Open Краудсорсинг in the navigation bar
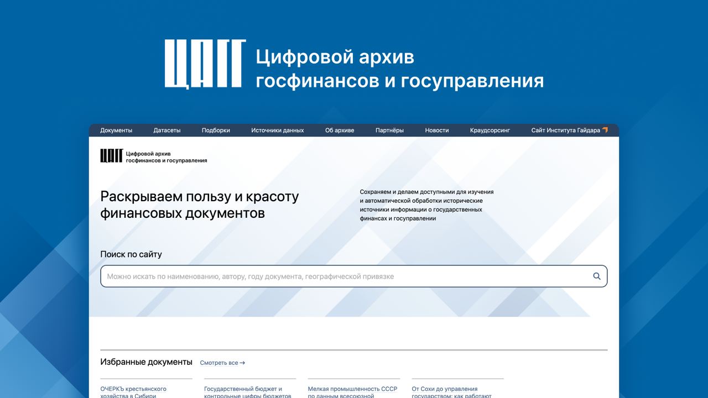 tap(490, 130)
